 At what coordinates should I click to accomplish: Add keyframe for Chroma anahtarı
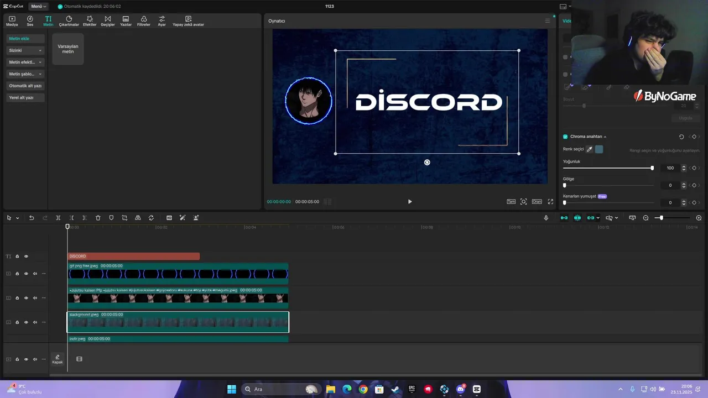694,137
